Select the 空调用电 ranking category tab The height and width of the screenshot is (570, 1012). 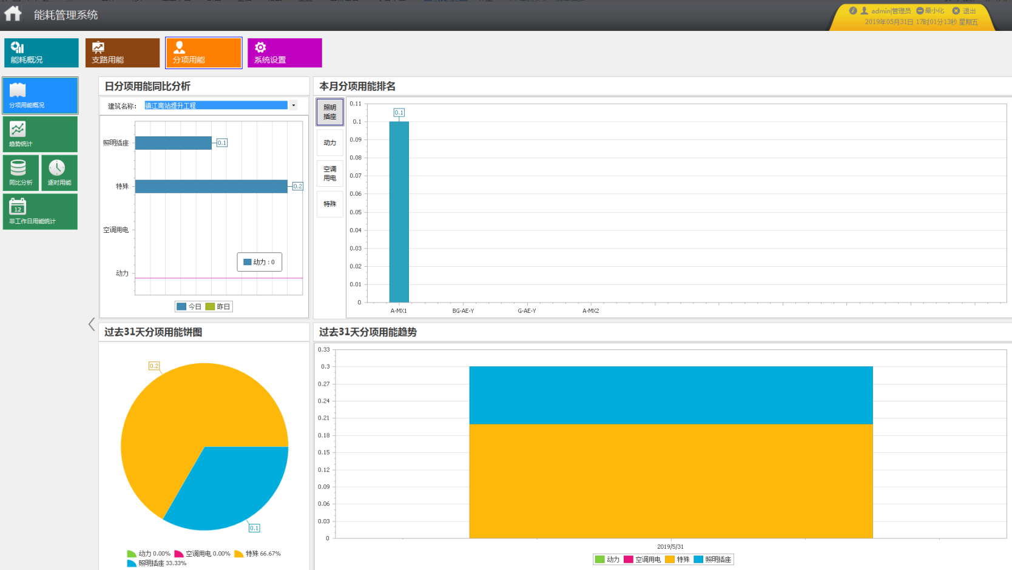[330, 173]
